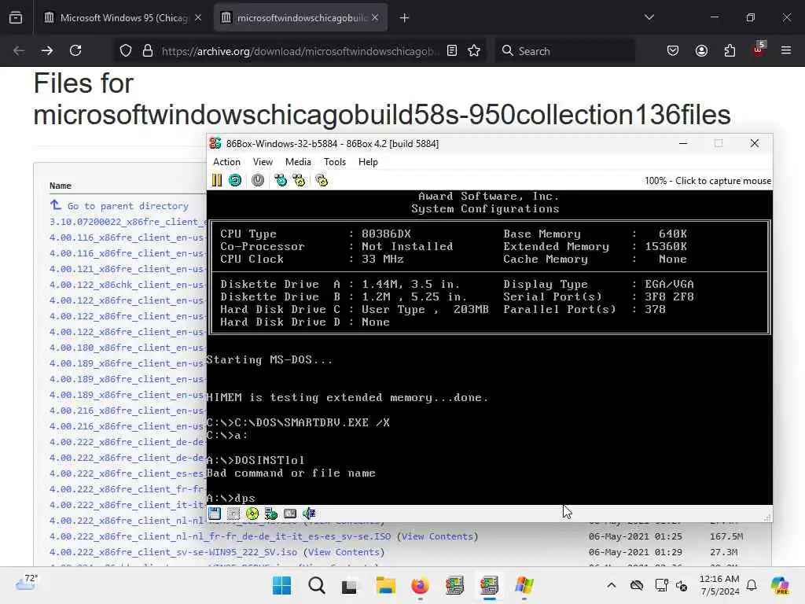Send Ctrl+Alt+Esc via 86Box toolbar icon

pyautogui.click(x=299, y=180)
